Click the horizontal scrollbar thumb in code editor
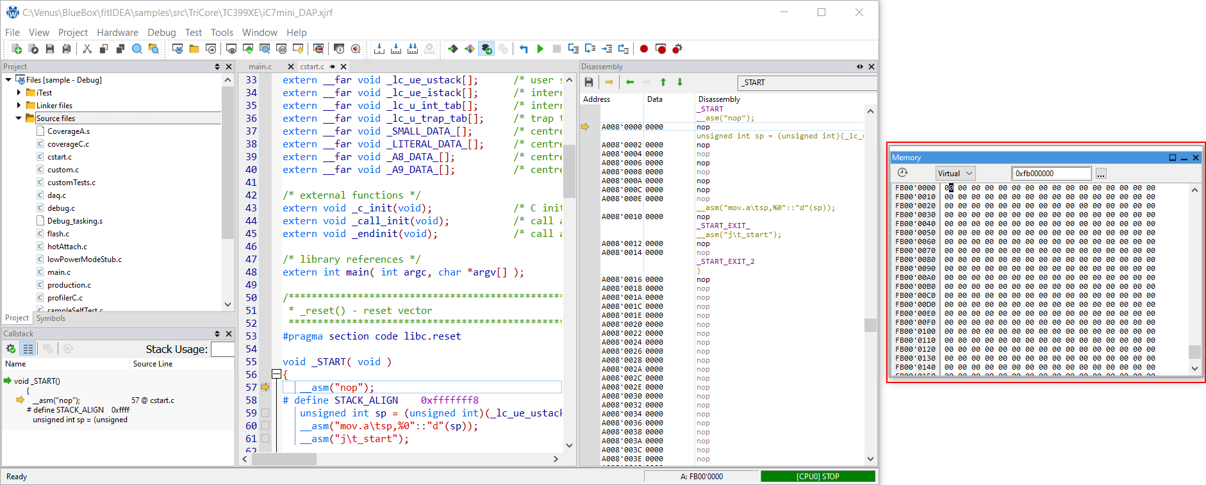Image resolution: width=1206 pixels, height=485 pixels. point(284,459)
